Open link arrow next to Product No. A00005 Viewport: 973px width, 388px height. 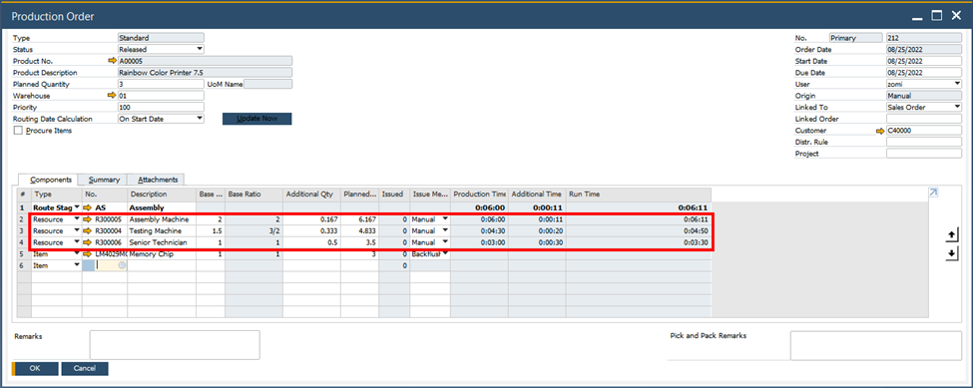tap(112, 61)
